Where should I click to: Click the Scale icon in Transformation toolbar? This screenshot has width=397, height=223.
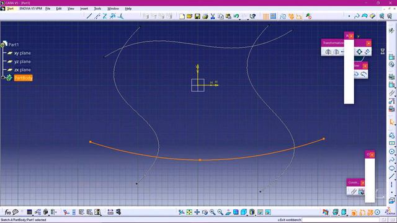click(x=359, y=52)
